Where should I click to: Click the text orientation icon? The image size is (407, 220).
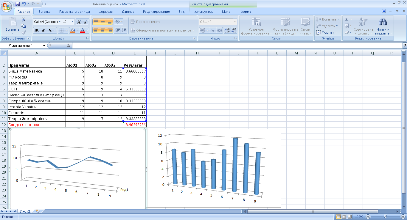click(117, 22)
